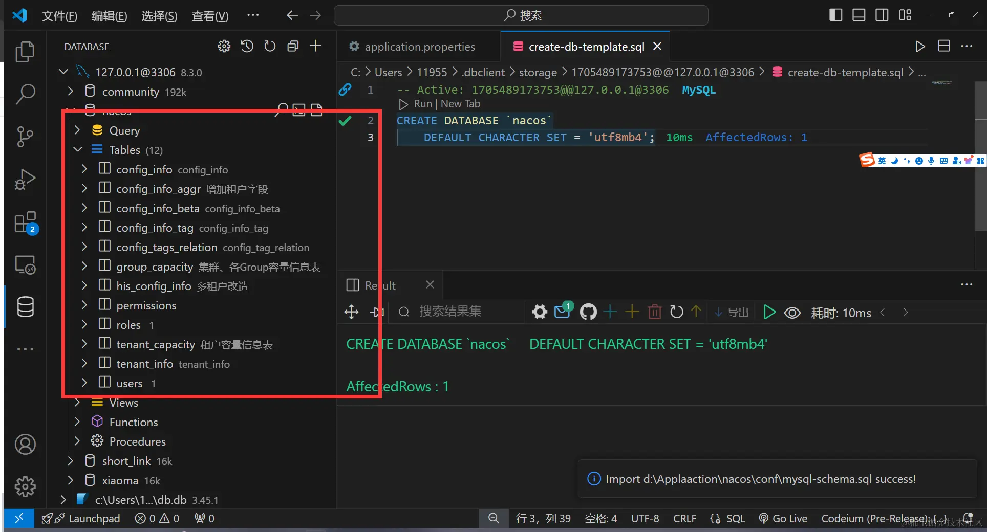
Task: Execute query with green run icon
Action: coord(769,312)
